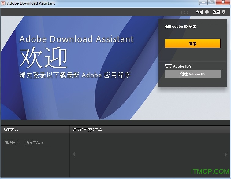This screenshot has height=179, width=231.
Task: Click the 需要 Adobe ID? text
Action: point(178,66)
